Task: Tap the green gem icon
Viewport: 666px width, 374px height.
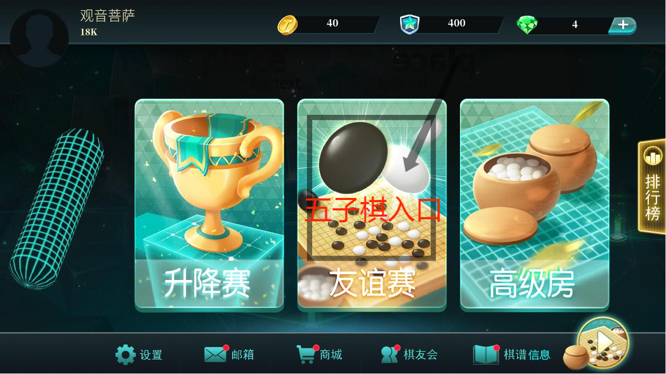Action: coord(527,24)
